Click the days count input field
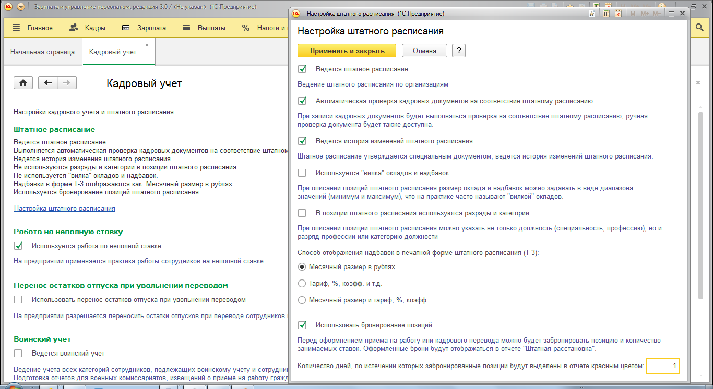Image resolution: width=713 pixels, height=389 pixels. click(x=663, y=366)
